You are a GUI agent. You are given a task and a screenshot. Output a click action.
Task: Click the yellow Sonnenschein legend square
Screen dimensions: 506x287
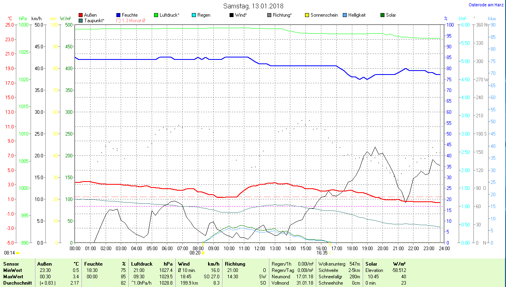click(x=307, y=15)
